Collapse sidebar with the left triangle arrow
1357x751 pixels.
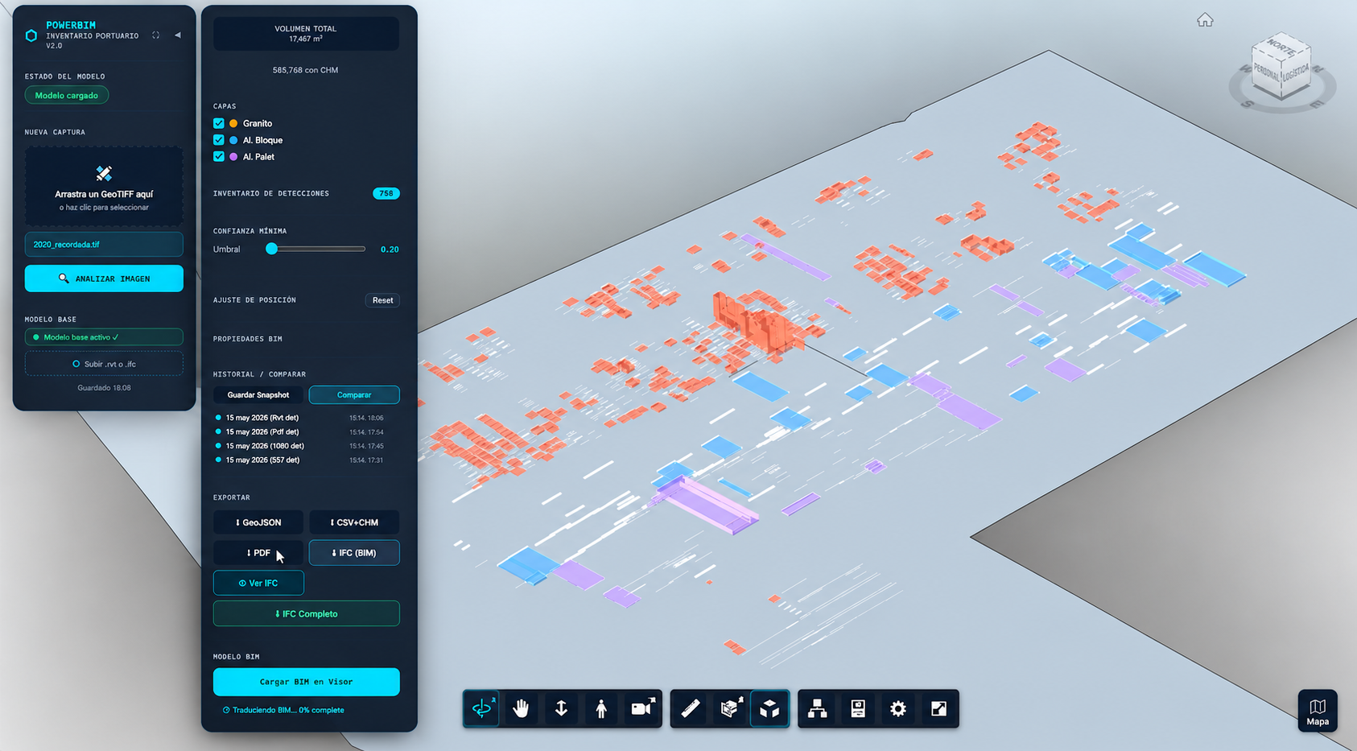coord(178,35)
